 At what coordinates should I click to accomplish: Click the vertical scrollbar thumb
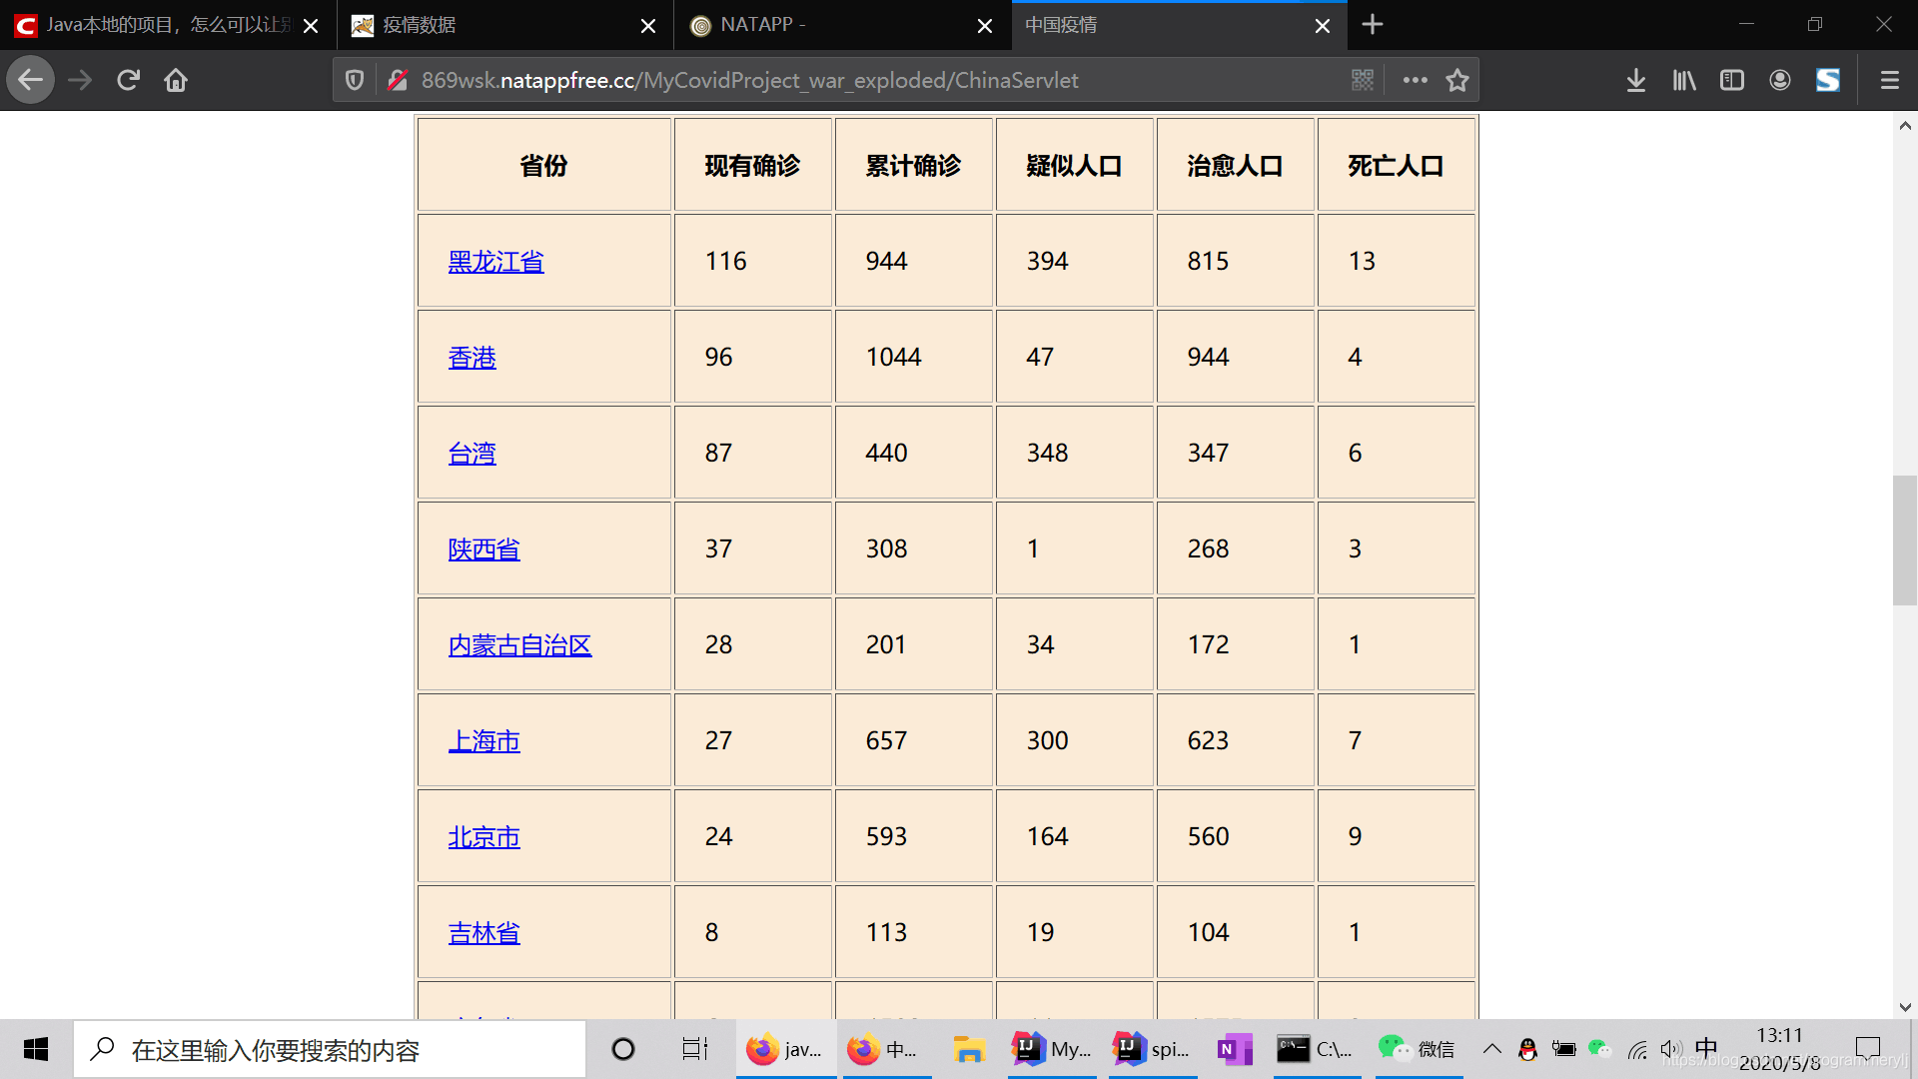click(x=1904, y=539)
